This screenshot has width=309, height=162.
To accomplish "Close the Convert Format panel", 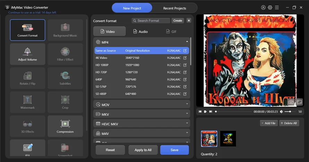I will coord(189,21).
